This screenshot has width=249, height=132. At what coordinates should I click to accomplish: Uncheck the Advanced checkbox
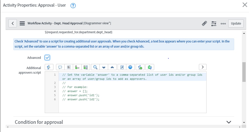tap(47, 58)
